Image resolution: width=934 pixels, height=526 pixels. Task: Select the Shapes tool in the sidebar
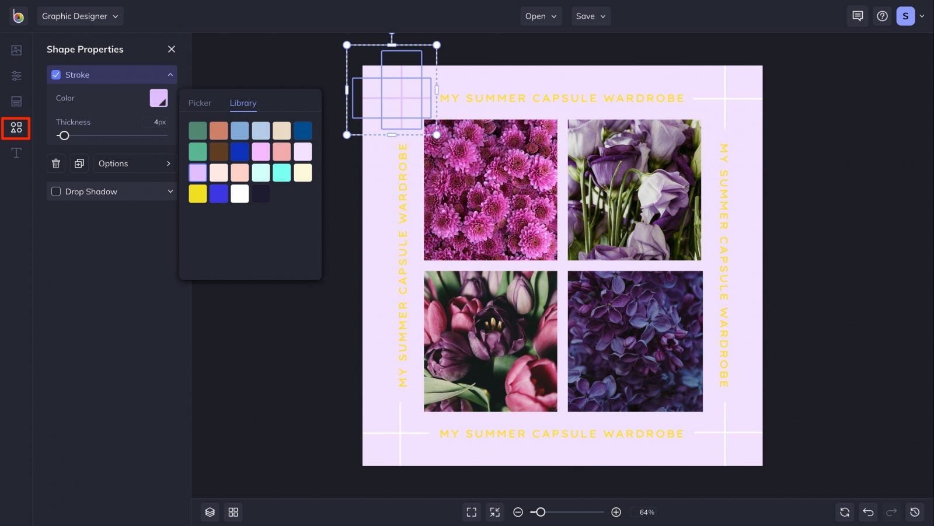pyautogui.click(x=16, y=128)
